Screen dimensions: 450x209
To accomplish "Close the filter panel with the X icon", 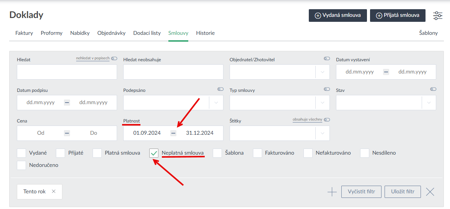I will [430, 192].
